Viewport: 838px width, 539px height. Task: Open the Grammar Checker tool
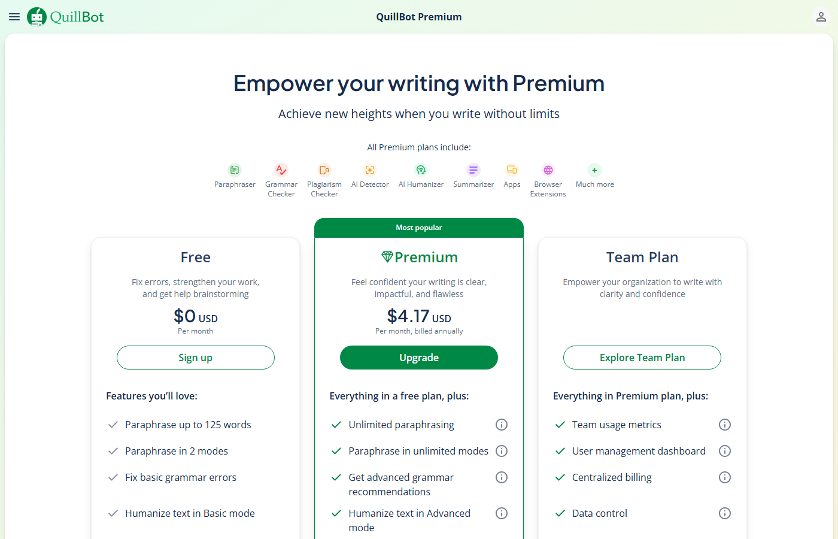pyautogui.click(x=281, y=170)
